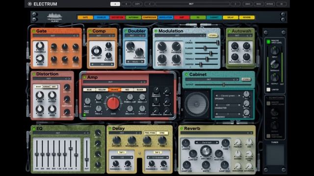
Task: Open the main INIT preset dropdown
Action: (192, 4)
